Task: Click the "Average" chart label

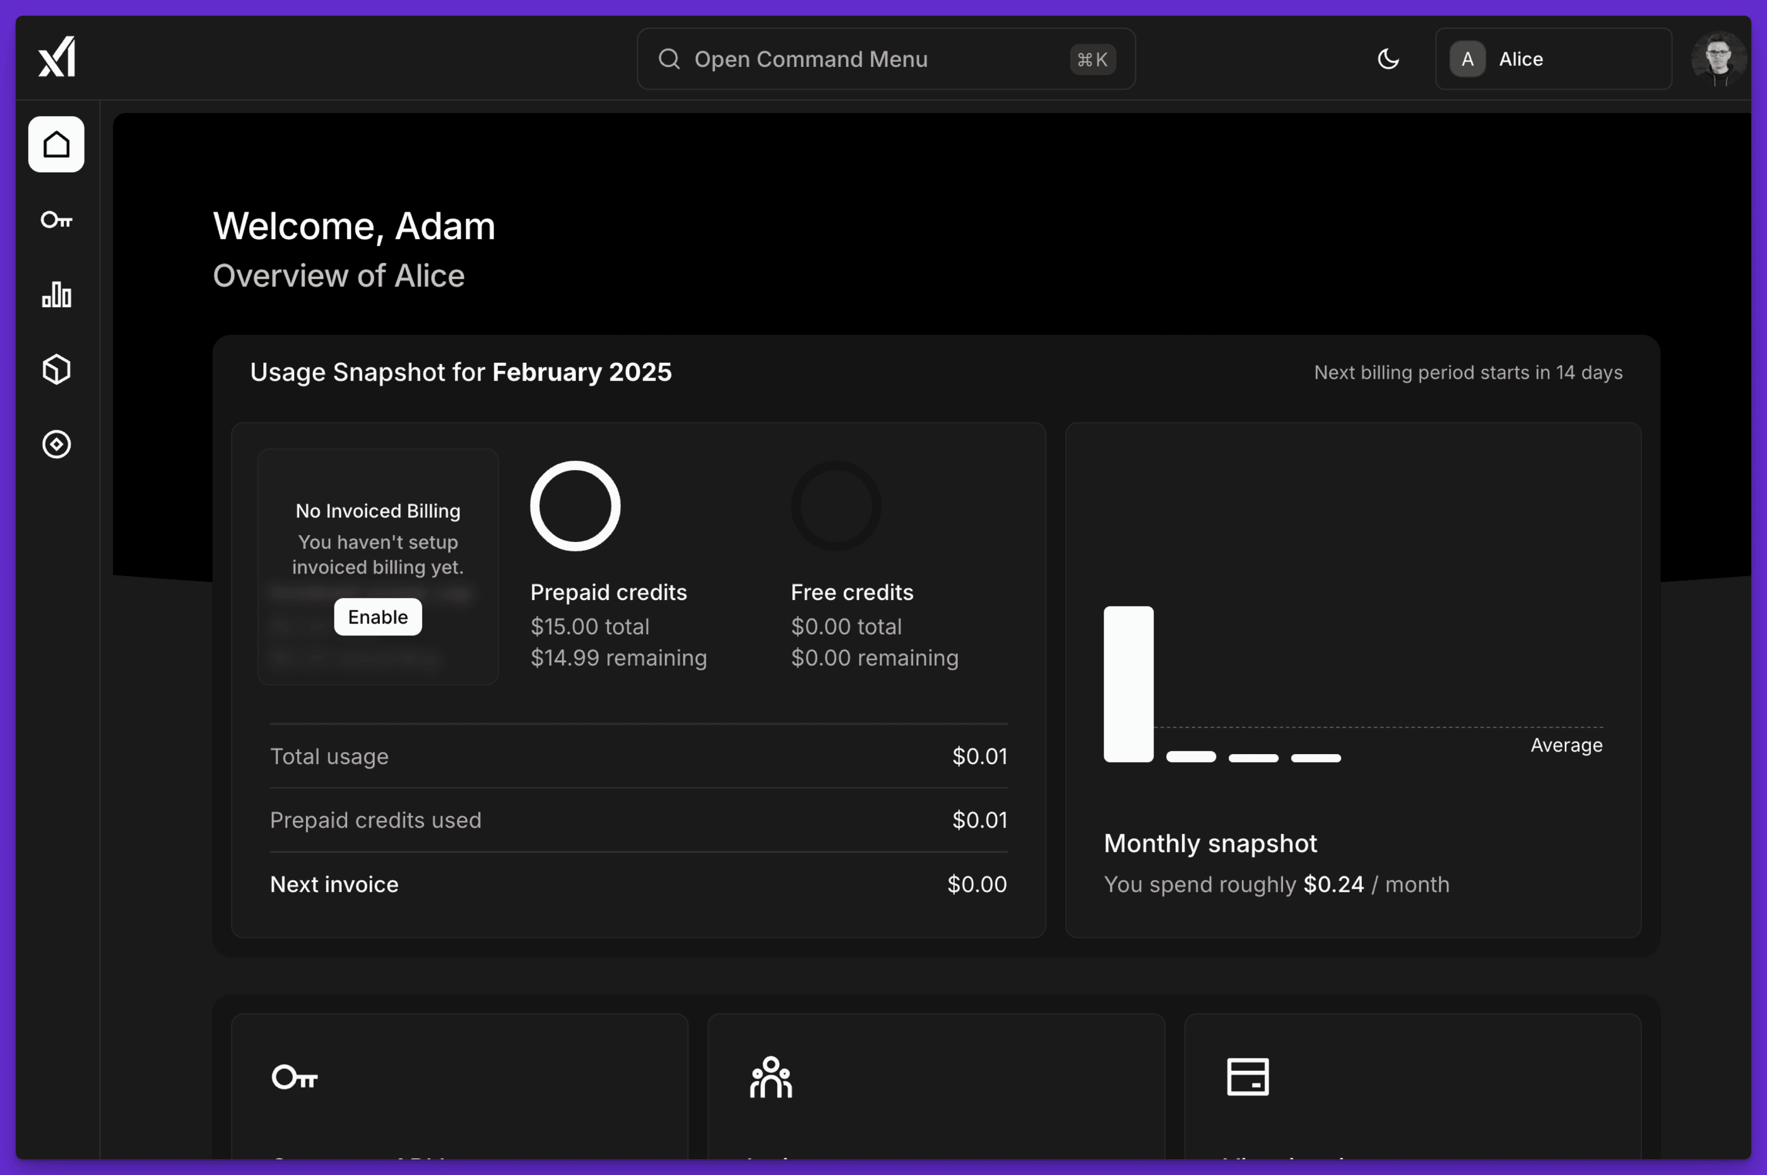Action: [1566, 746]
